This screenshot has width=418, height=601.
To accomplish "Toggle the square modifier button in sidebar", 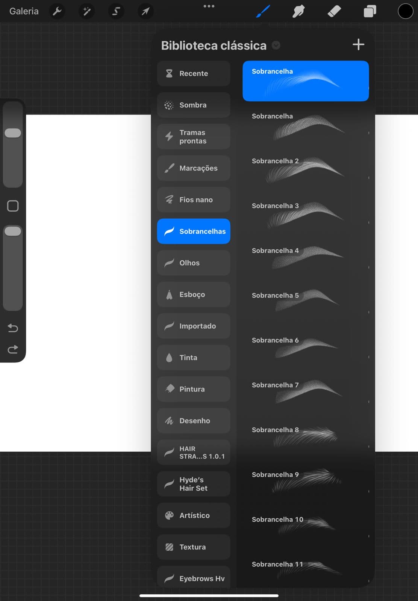I will click(x=13, y=206).
